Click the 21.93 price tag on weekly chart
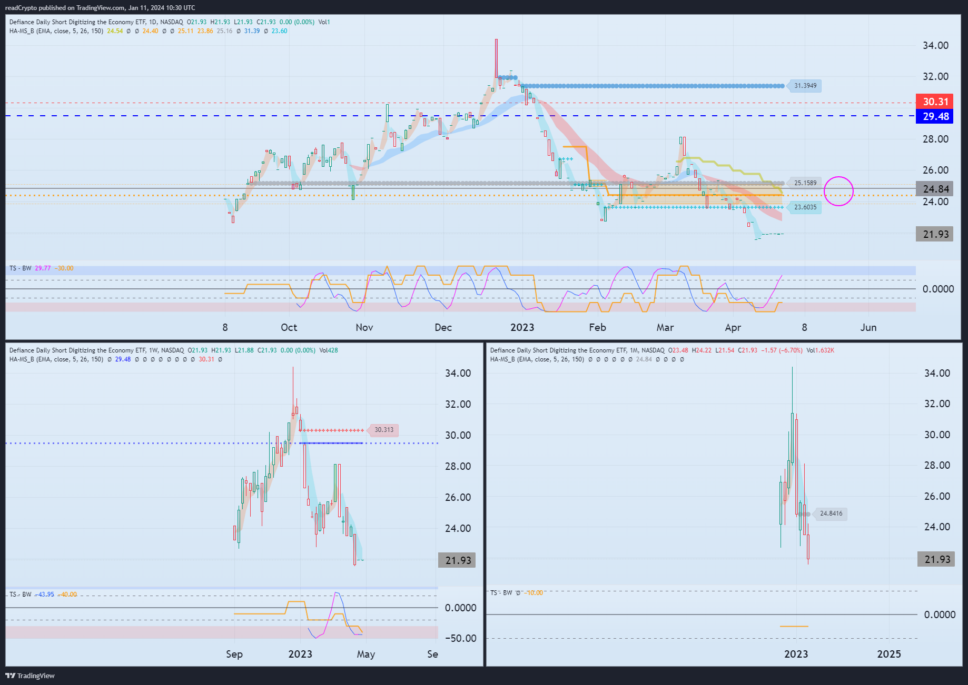This screenshot has height=685, width=968. [457, 560]
